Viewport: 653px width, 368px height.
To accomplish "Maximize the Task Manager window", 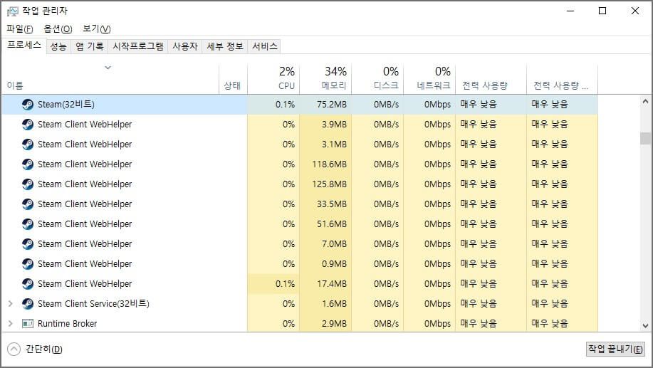I will 602,11.
